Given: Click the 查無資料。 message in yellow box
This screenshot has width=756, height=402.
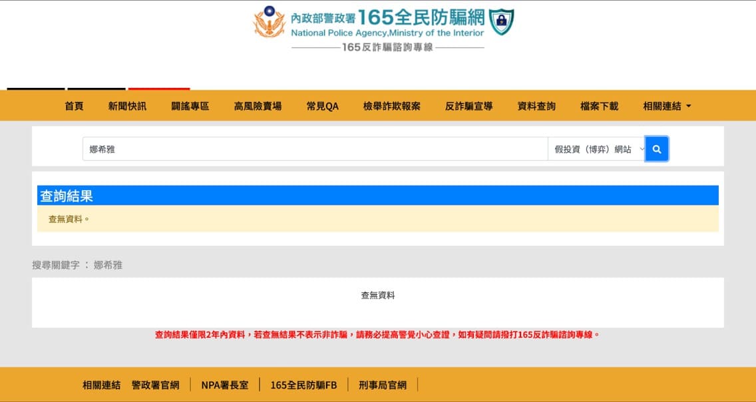Looking at the screenshot, I should coord(69,220).
